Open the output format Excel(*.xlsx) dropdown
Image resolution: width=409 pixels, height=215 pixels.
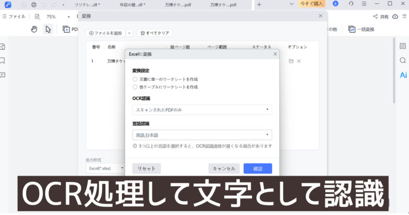(x=105, y=168)
